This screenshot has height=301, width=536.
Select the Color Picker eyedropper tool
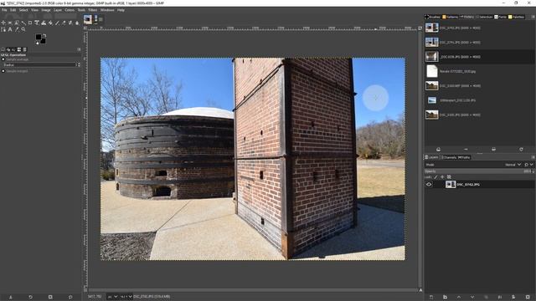(17, 29)
